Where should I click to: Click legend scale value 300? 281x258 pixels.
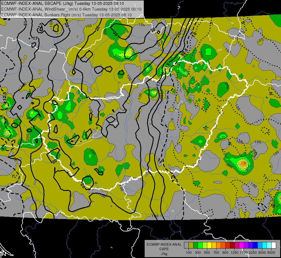[198, 253]
